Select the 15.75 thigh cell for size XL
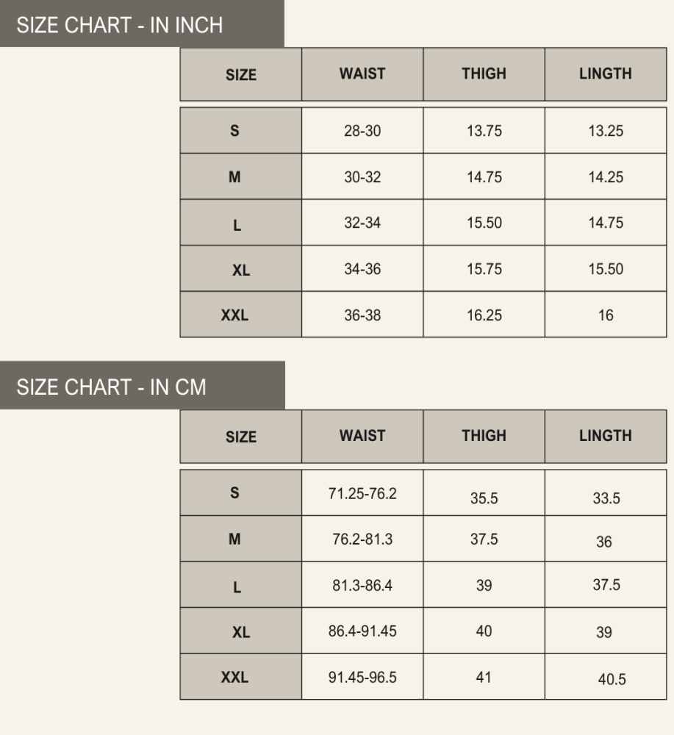 484,269
